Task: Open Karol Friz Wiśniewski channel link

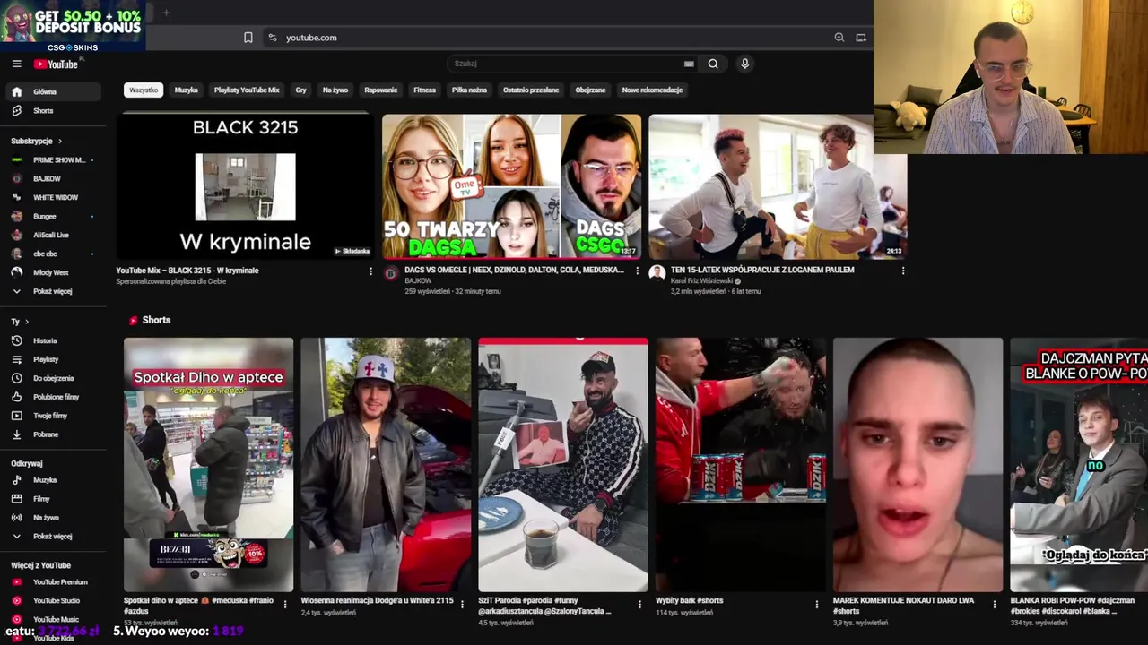Action: pyautogui.click(x=702, y=281)
